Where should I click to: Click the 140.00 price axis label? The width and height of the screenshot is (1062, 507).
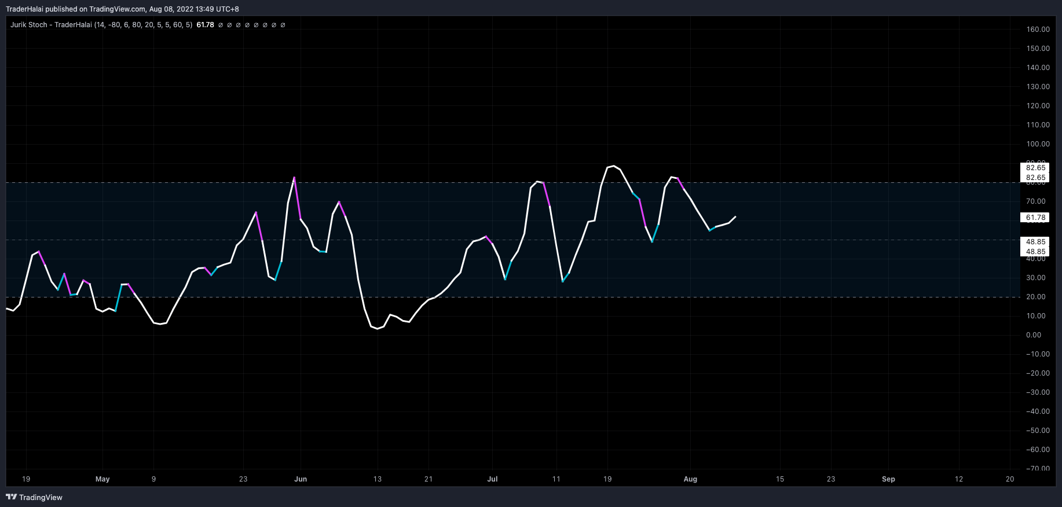(x=1038, y=68)
